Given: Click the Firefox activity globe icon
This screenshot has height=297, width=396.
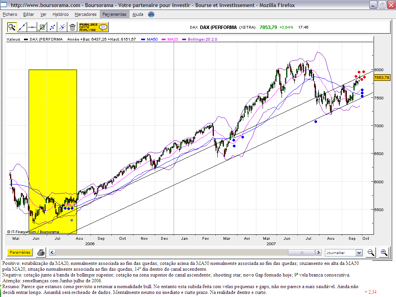Looking at the screenshot, I should point(151,14).
